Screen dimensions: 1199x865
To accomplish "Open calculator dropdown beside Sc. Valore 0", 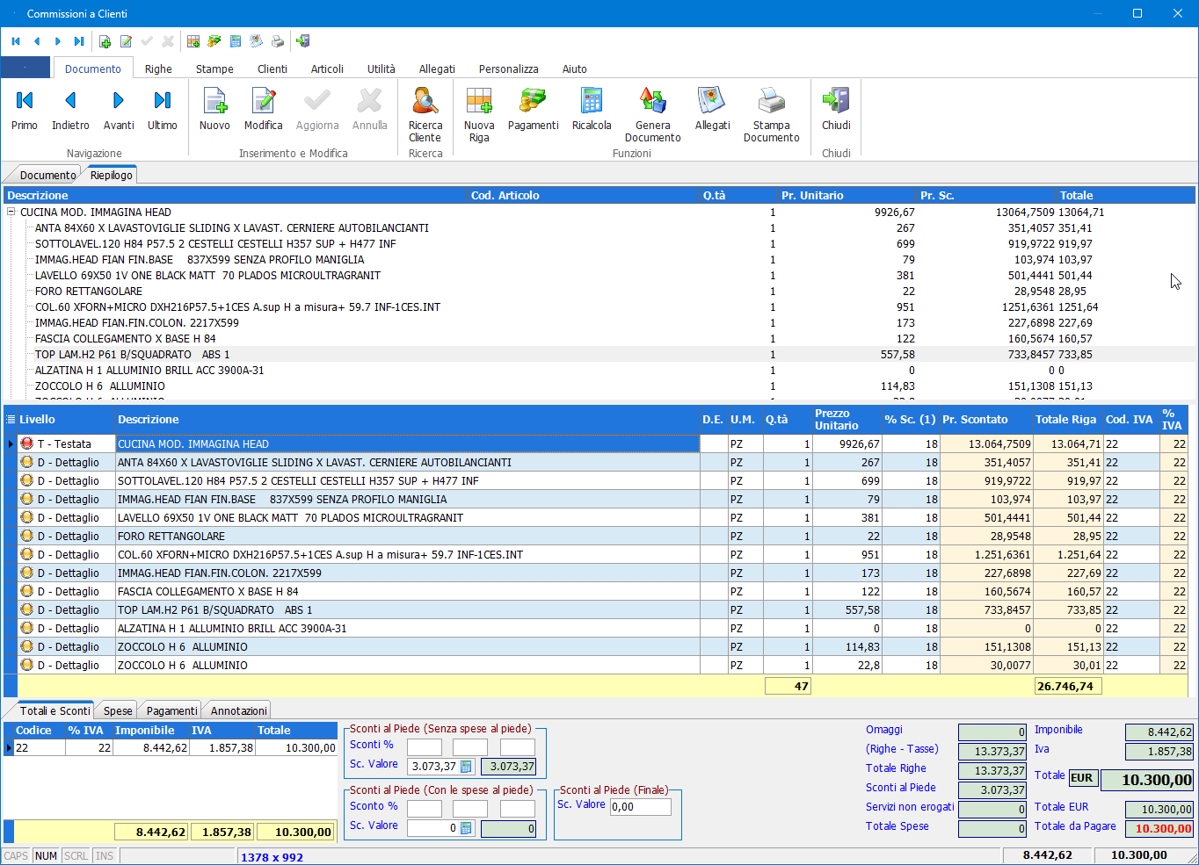I will click(x=467, y=828).
